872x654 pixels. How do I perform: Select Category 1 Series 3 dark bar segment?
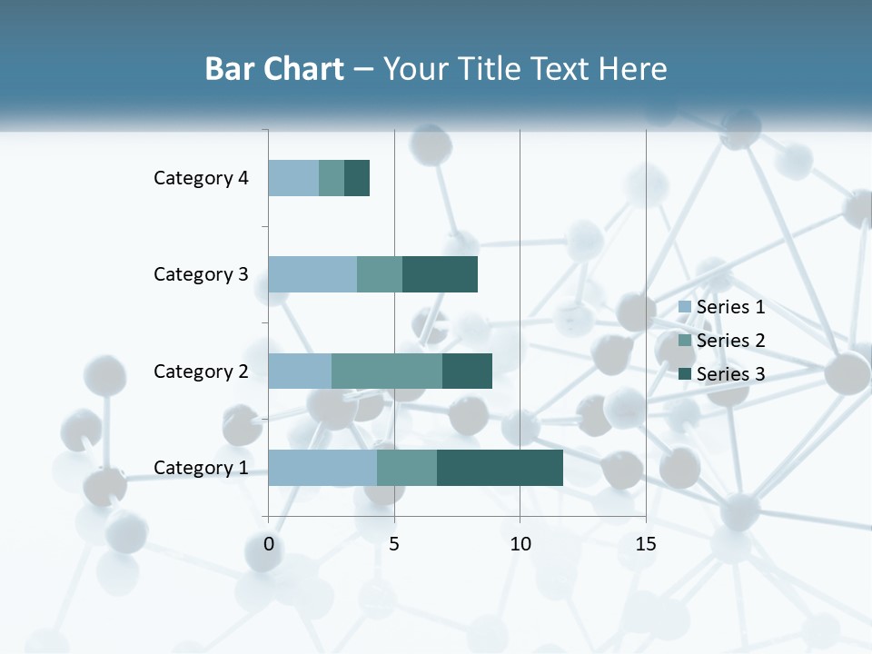click(x=500, y=468)
